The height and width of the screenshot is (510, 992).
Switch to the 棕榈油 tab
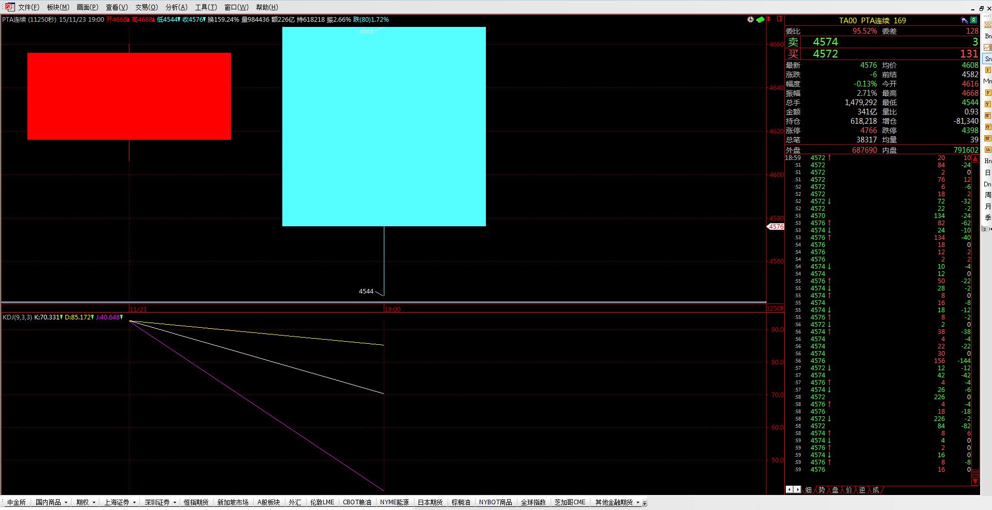461,502
